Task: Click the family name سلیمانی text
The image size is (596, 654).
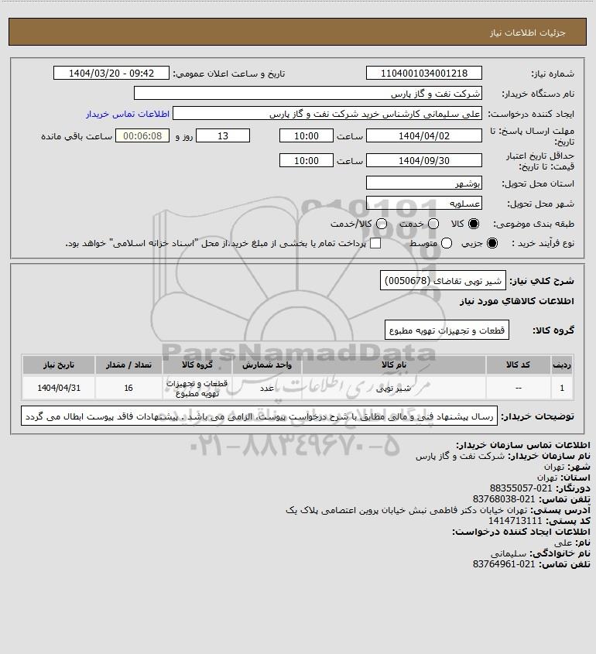Action: pos(509,553)
